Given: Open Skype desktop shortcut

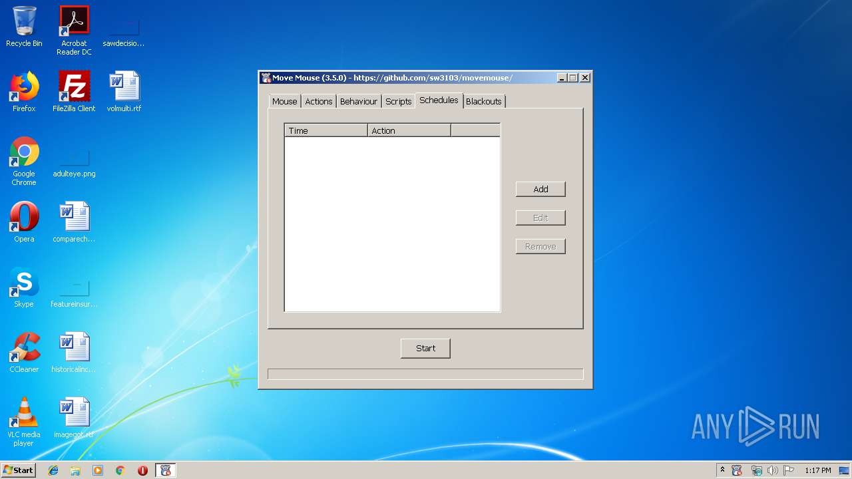Looking at the screenshot, I should [x=24, y=287].
